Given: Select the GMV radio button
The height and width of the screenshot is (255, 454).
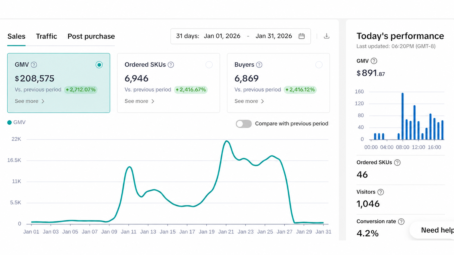Looking at the screenshot, I should pos(99,65).
